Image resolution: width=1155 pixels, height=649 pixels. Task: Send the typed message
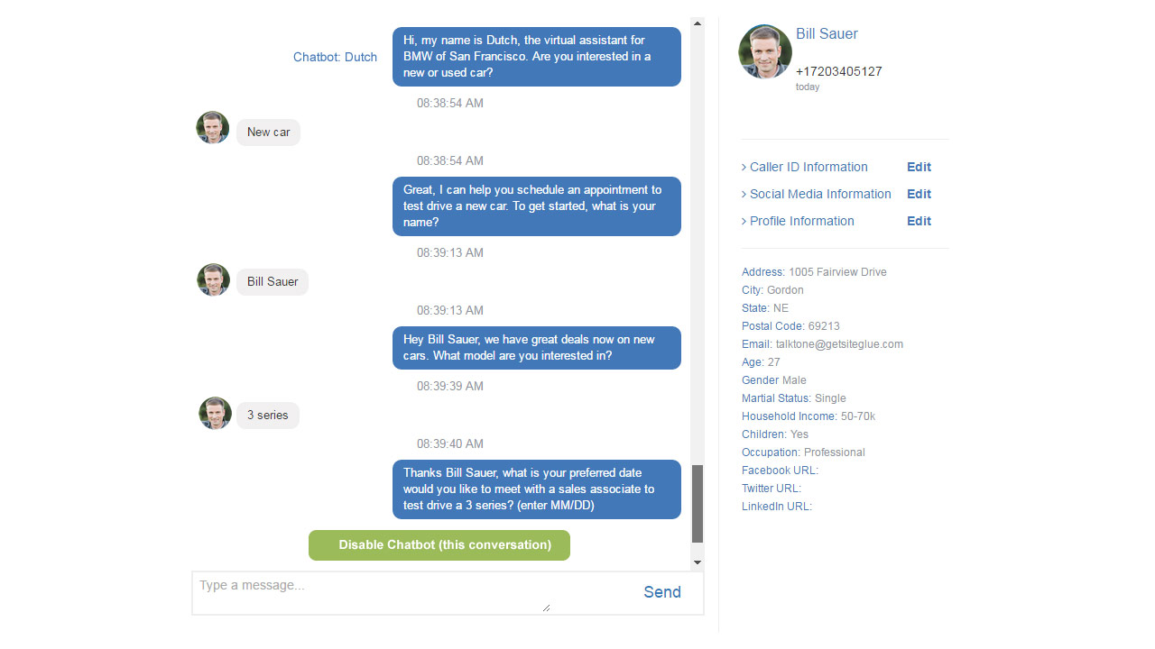tap(661, 592)
